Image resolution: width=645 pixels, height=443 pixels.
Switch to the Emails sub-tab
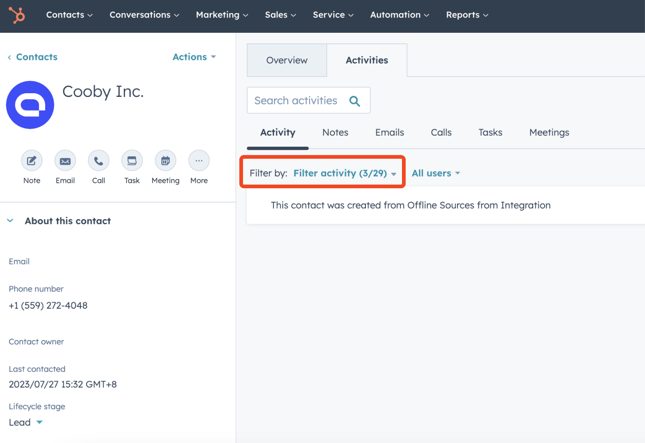[389, 132]
